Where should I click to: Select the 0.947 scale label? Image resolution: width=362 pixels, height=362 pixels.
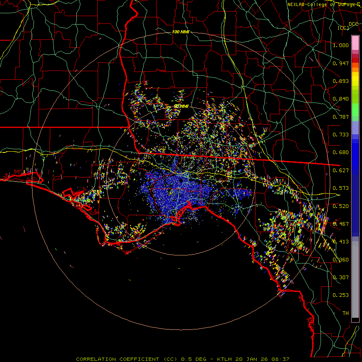341,63
